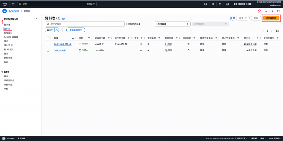
Task: Open 事件 in DAX
Action: coord(6,89)
